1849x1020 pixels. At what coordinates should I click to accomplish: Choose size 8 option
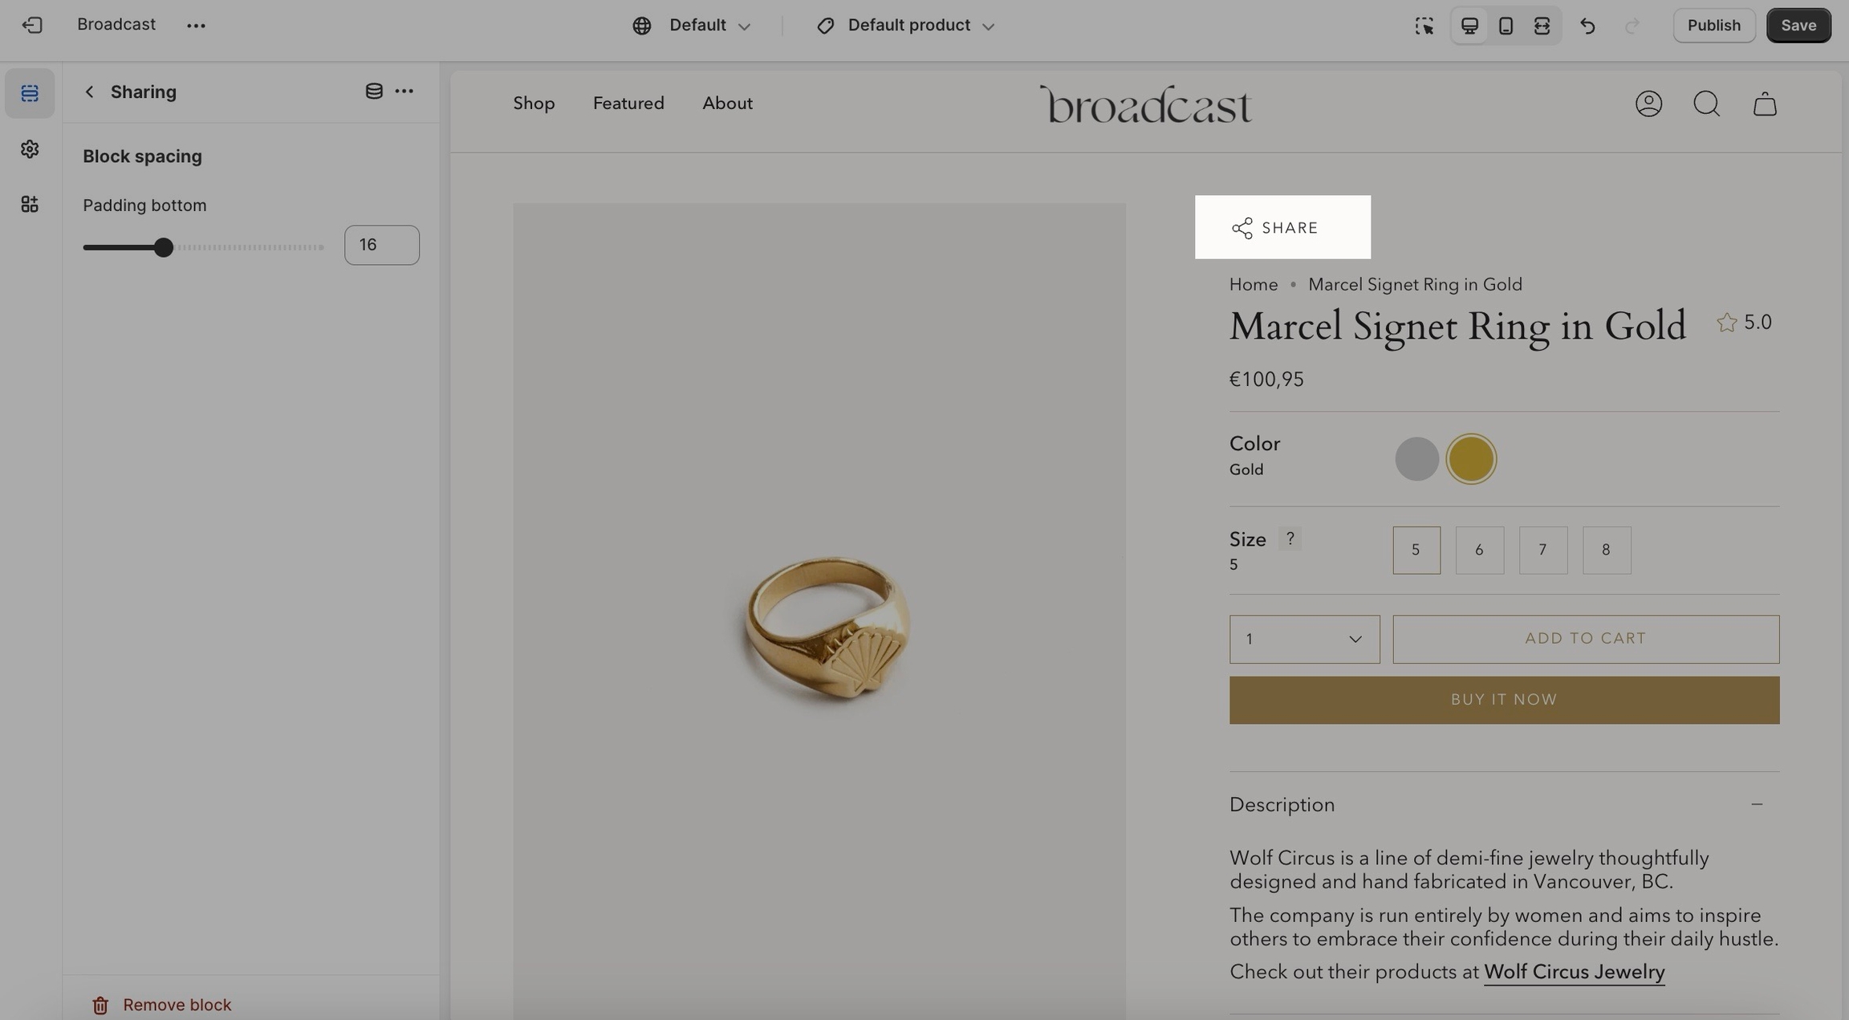click(x=1606, y=551)
